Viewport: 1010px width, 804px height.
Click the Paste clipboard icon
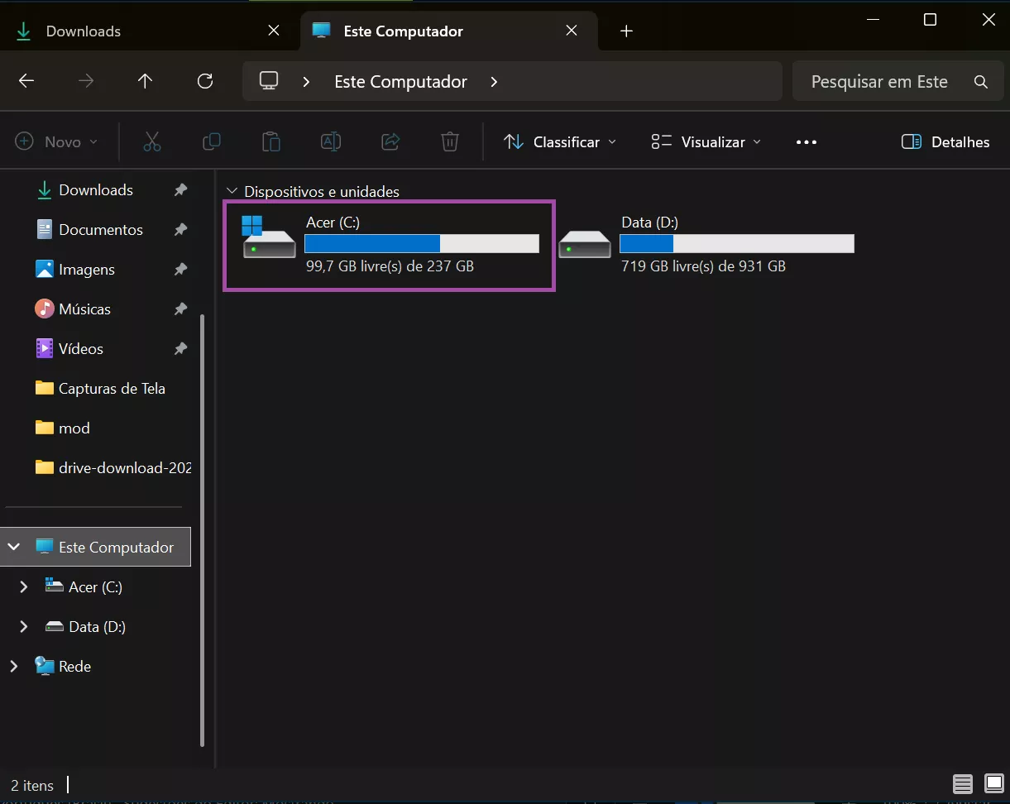pos(271,142)
